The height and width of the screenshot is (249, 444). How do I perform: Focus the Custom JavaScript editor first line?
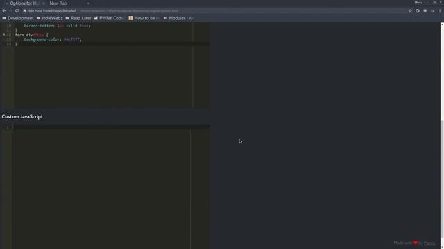(x=112, y=127)
